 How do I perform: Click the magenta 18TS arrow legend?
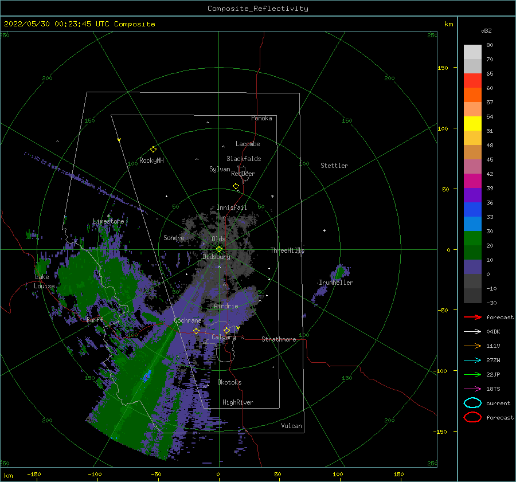coord(472,389)
